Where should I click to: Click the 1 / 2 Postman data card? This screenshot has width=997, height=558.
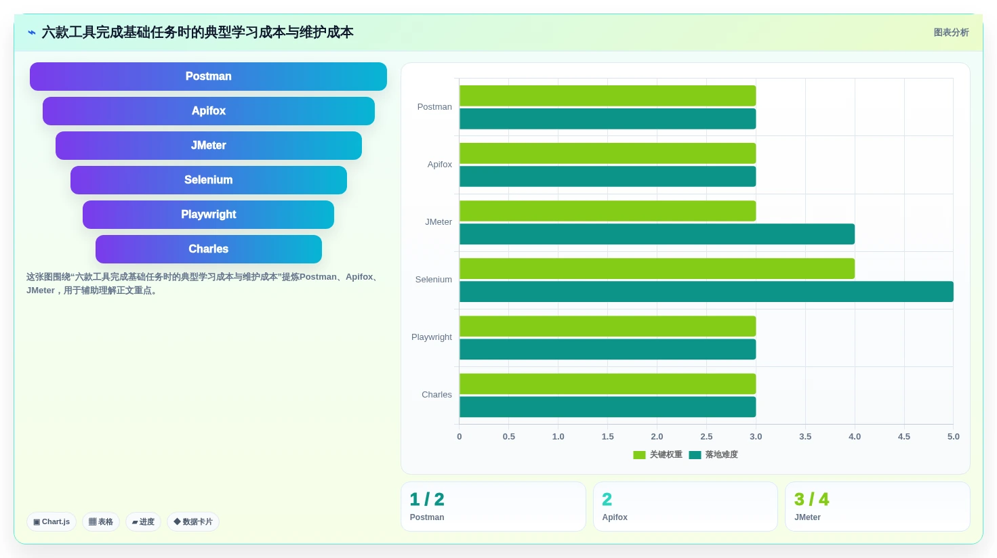tap(493, 507)
